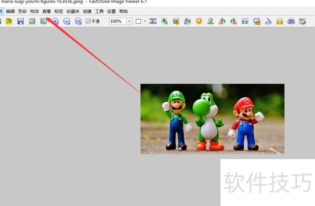Click the resize/resample image icon
Image resolution: width=315 pixels, height=206 pixels.
[165, 21]
